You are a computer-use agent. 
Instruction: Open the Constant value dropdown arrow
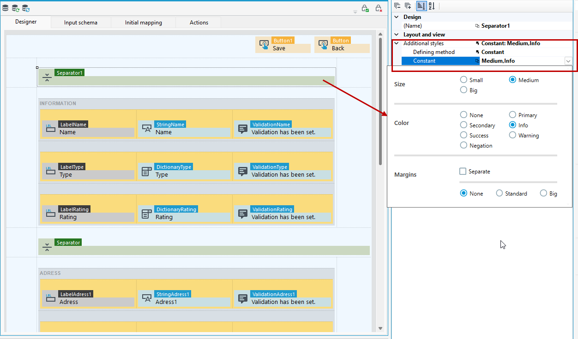568,61
